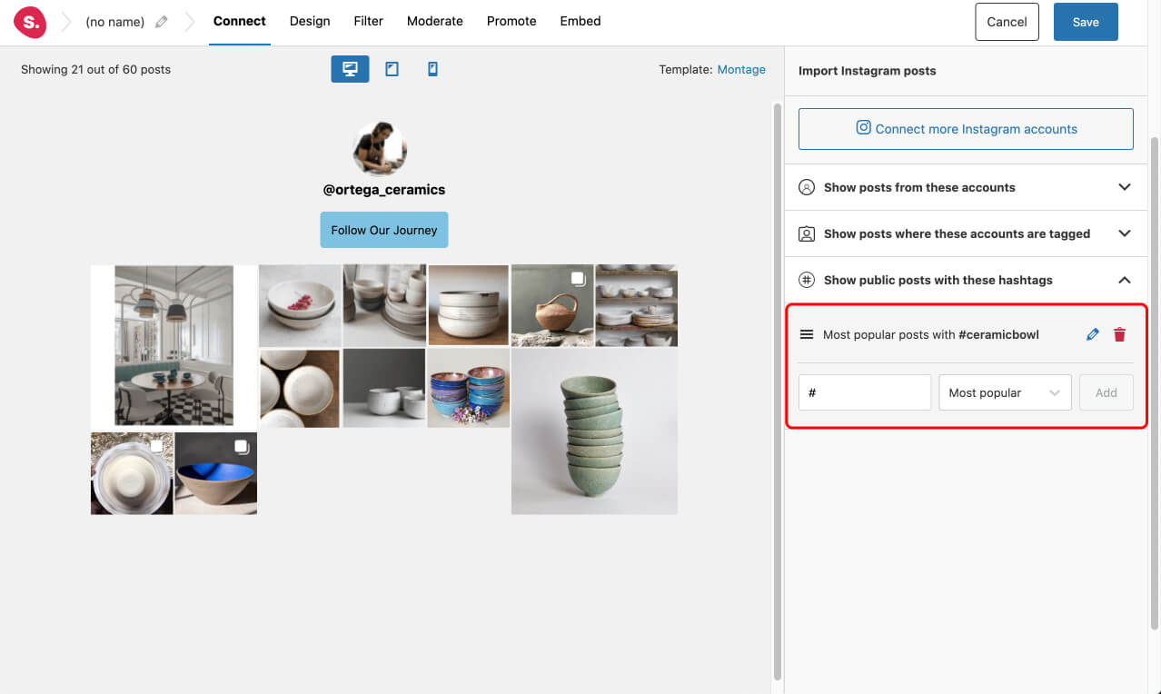
Task: Switch to the Design tab
Action: [x=310, y=21]
